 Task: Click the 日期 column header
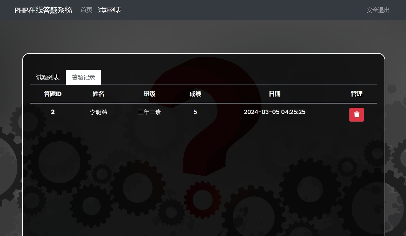[x=275, y=94]
